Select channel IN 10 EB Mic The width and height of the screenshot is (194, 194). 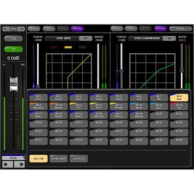58,106
